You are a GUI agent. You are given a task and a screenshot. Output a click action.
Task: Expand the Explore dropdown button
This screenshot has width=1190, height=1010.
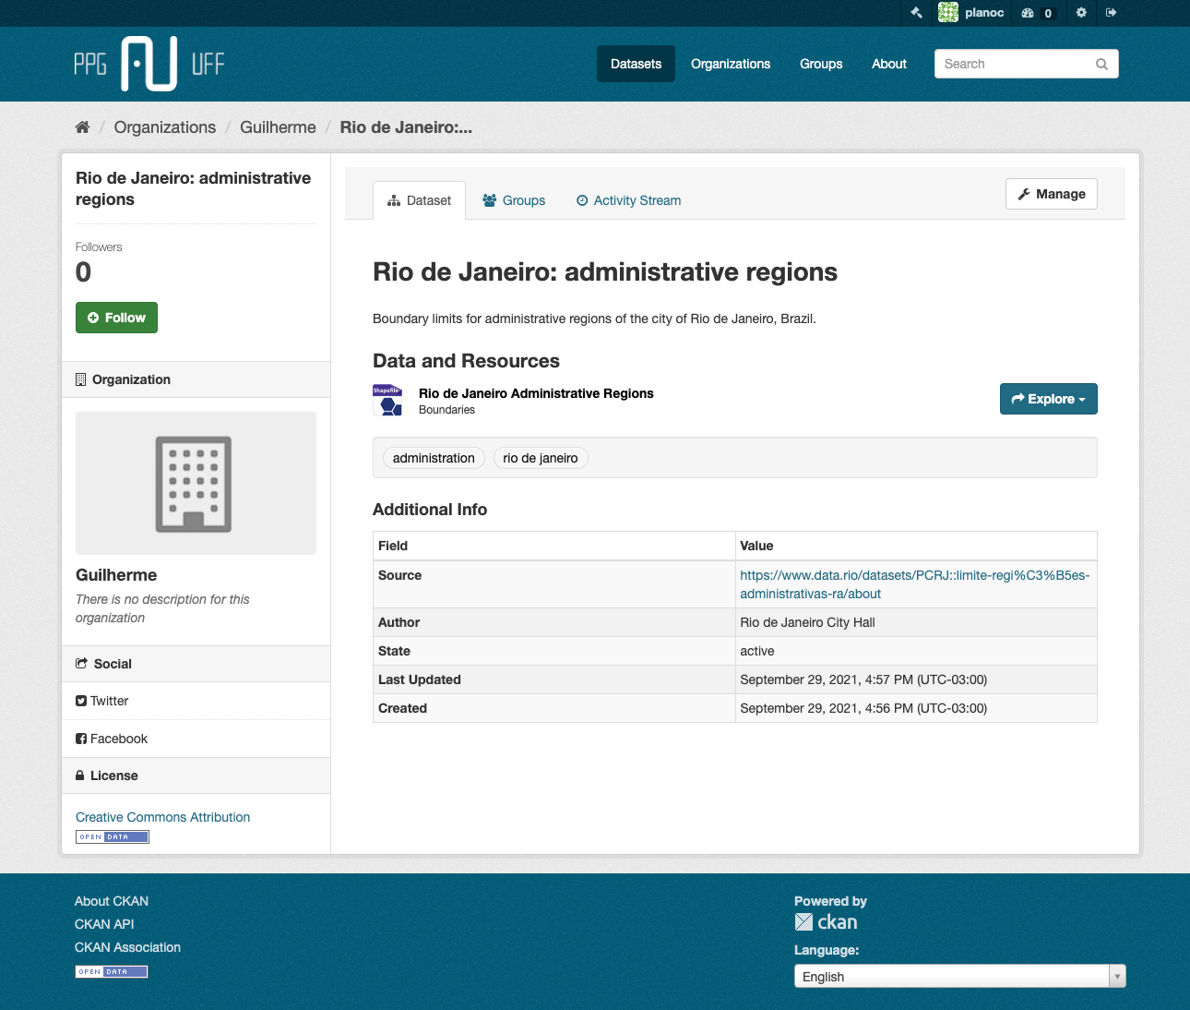coord(1048,399)
